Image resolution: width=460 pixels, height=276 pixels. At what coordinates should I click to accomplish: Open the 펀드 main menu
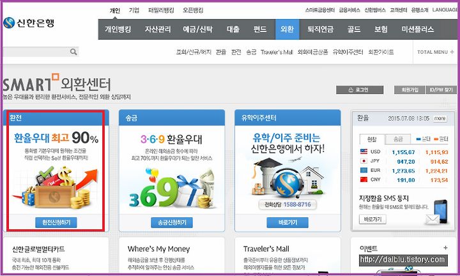click(260, 29)
